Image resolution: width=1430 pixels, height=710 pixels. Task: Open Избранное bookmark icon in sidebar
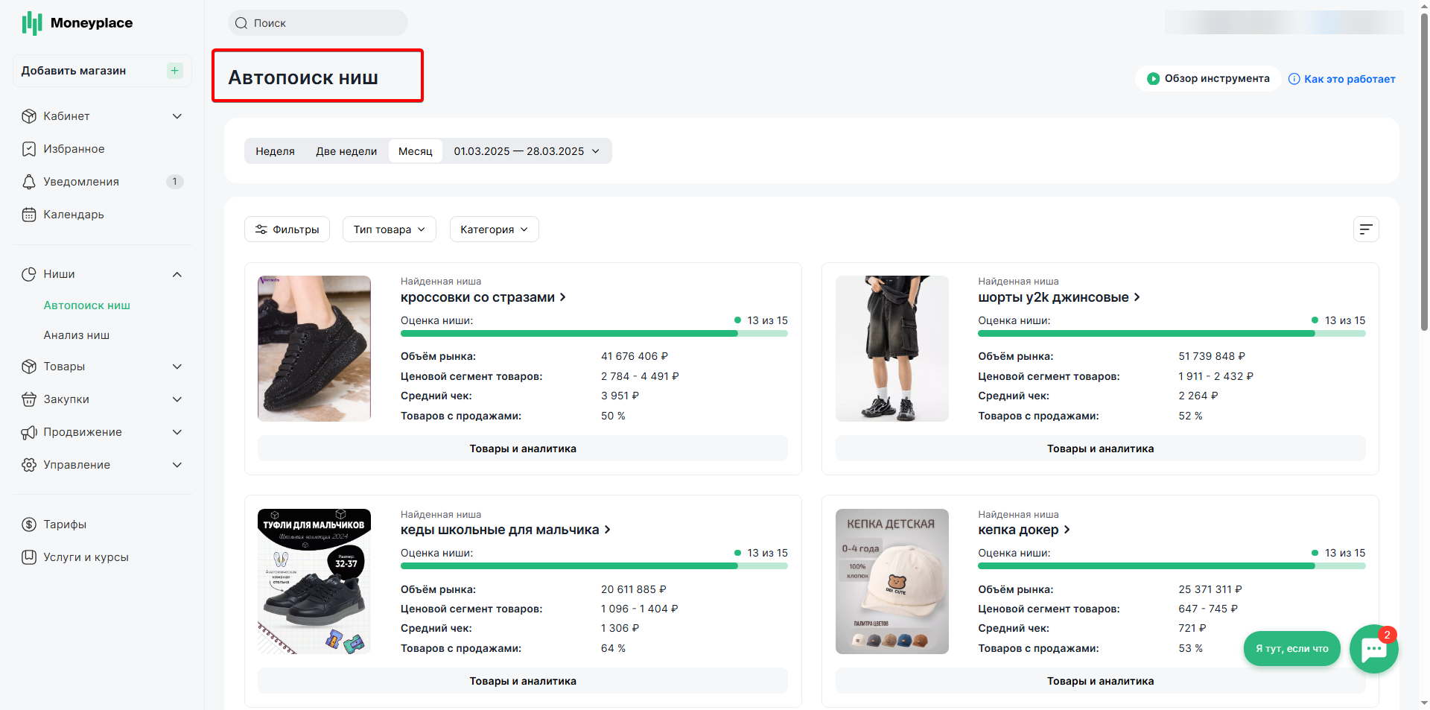29,149
